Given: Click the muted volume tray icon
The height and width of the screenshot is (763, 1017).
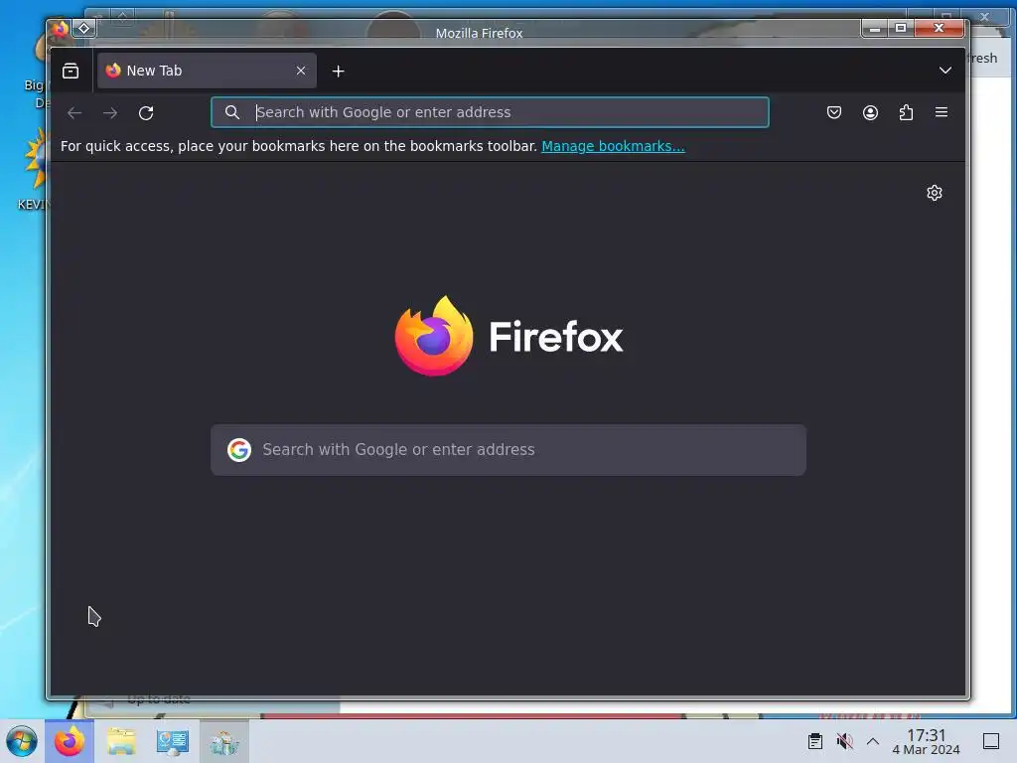Looking at the screenshot, I should [x=844, y=741].
